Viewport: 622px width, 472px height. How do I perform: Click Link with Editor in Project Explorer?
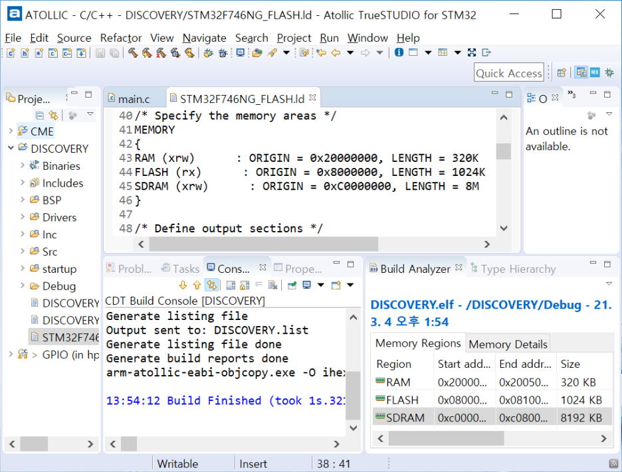pos(53,116)
